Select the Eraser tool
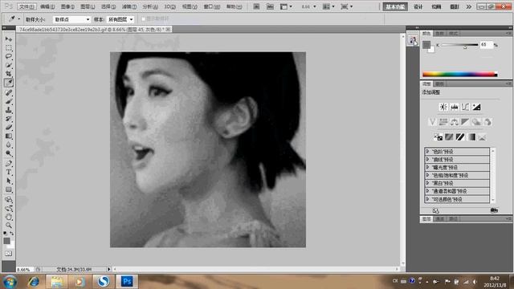 [9, 127]
